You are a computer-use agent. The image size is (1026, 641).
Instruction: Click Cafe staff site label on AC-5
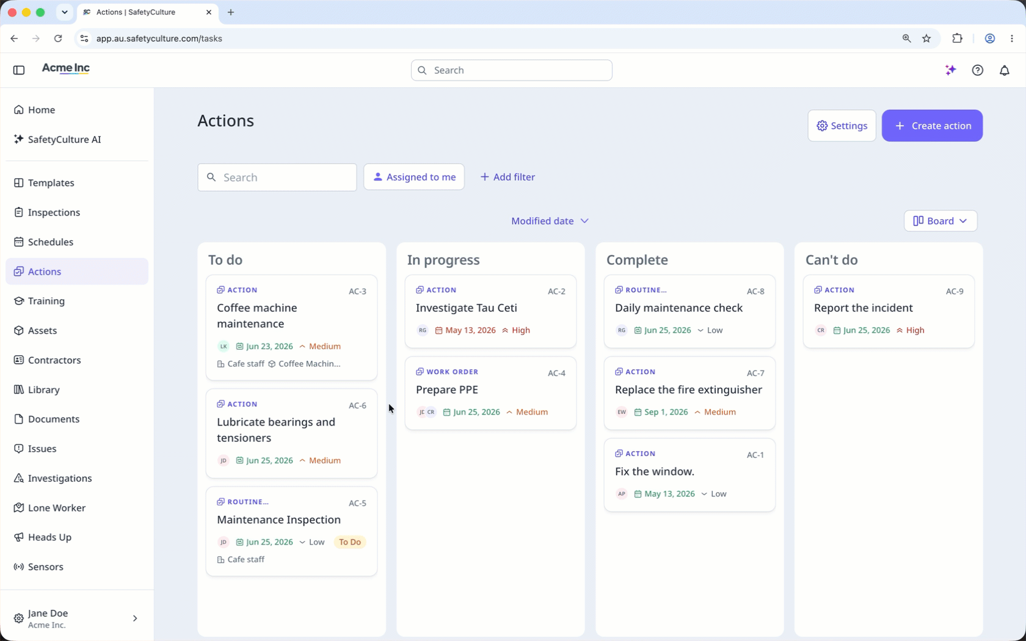tap(241, 559)
